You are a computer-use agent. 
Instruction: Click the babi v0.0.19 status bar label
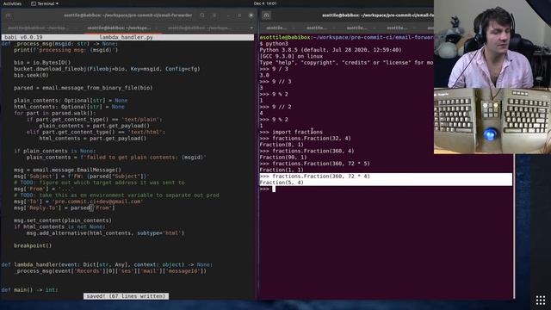pos(23,37)
